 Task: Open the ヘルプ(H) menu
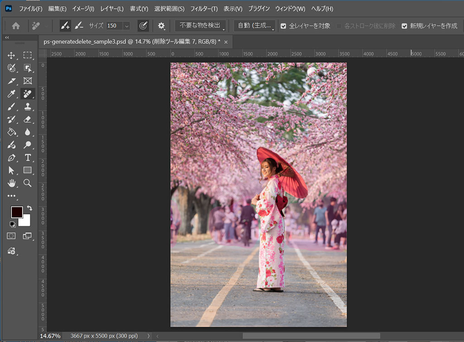coord(322,9)
